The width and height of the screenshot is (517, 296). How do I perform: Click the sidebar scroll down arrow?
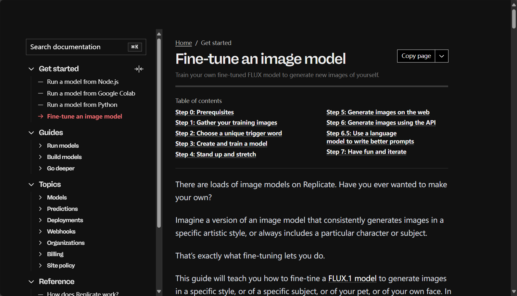click(x=159, y=291)
